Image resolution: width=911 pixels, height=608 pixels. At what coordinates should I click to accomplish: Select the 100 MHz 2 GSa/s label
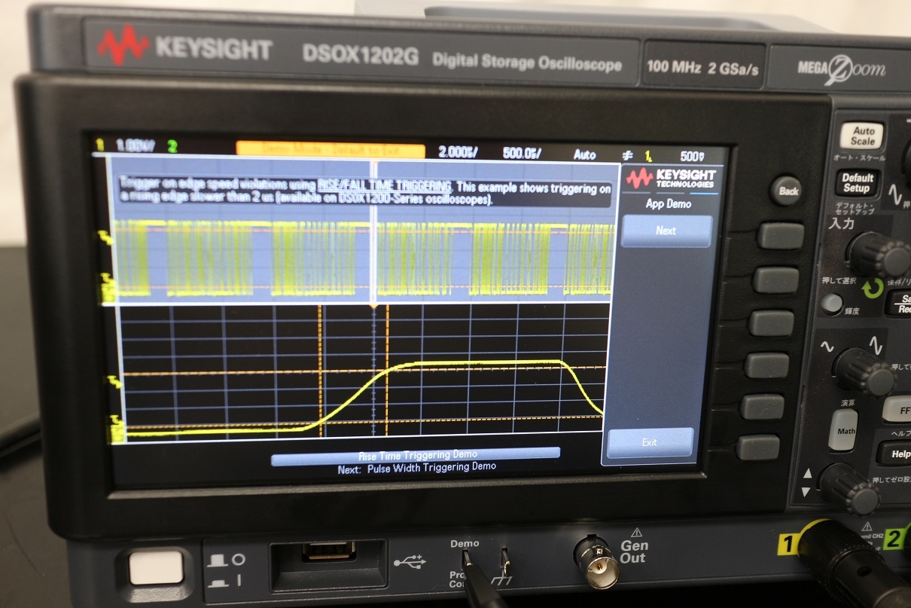[702, 68]
